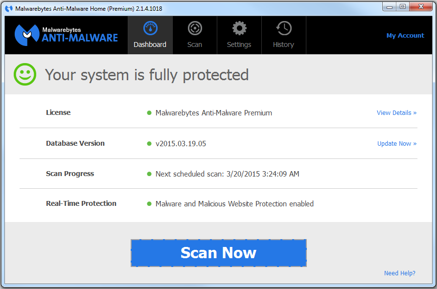The height and width of the screenshot is (289, 437).
Task: Open the Need Help? link
Action: pyautogui.click(x=399, y=273)
